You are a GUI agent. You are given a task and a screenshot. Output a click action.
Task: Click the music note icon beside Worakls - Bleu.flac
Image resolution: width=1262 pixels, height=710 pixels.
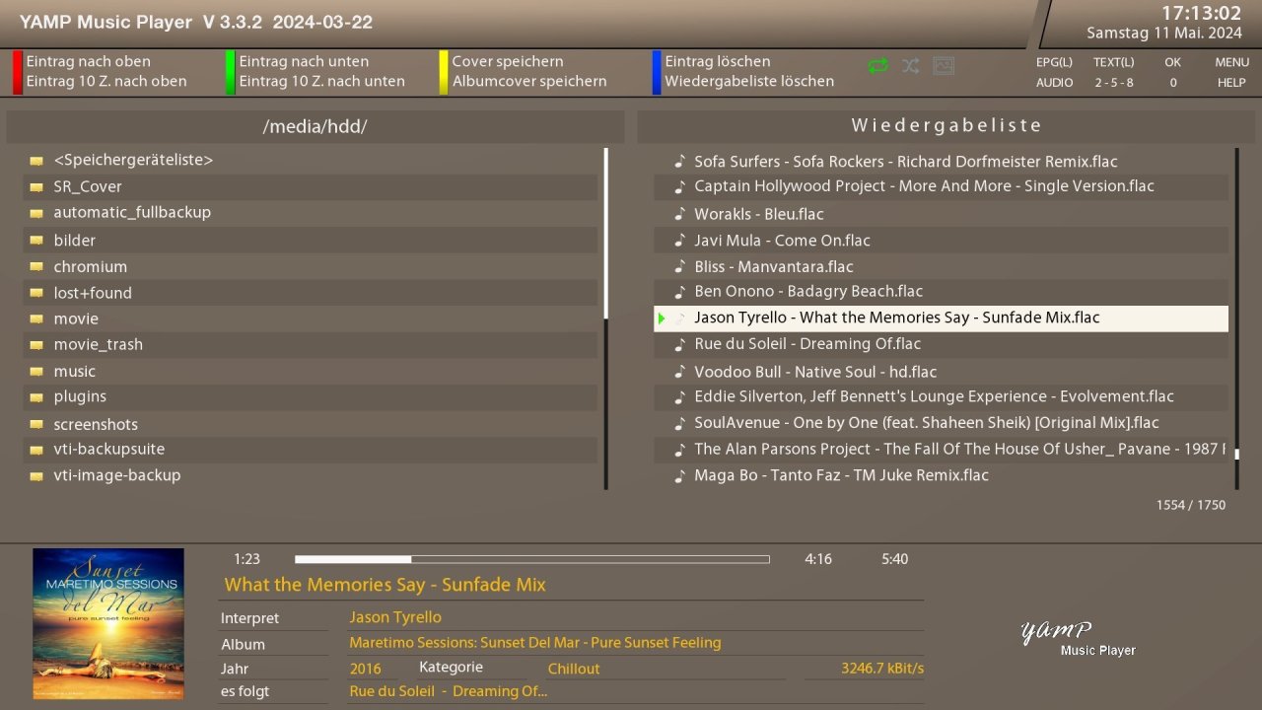[679, 214]
